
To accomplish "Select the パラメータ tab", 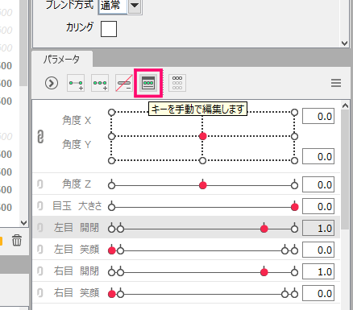I will click(x=62, y=59).
